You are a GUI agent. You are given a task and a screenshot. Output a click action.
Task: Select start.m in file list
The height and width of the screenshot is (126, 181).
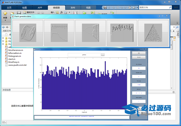(12, 59)
